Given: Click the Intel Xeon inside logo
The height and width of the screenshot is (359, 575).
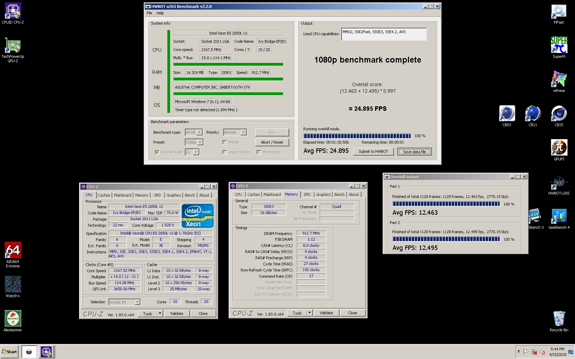Looking at the screenshot, I should [198, 215].
